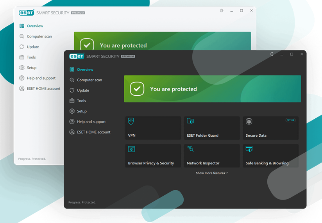Viewport: 322px width, 223px height.
Task: Toggle theme with moon icon in dark window
Action: tap(272, 54)
